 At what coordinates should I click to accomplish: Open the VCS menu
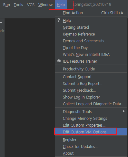pyautogui.click(x=31, y=5)
